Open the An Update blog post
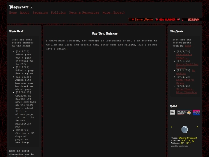 186,72
